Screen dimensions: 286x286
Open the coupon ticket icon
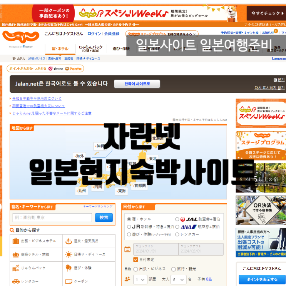coord(69,281)
